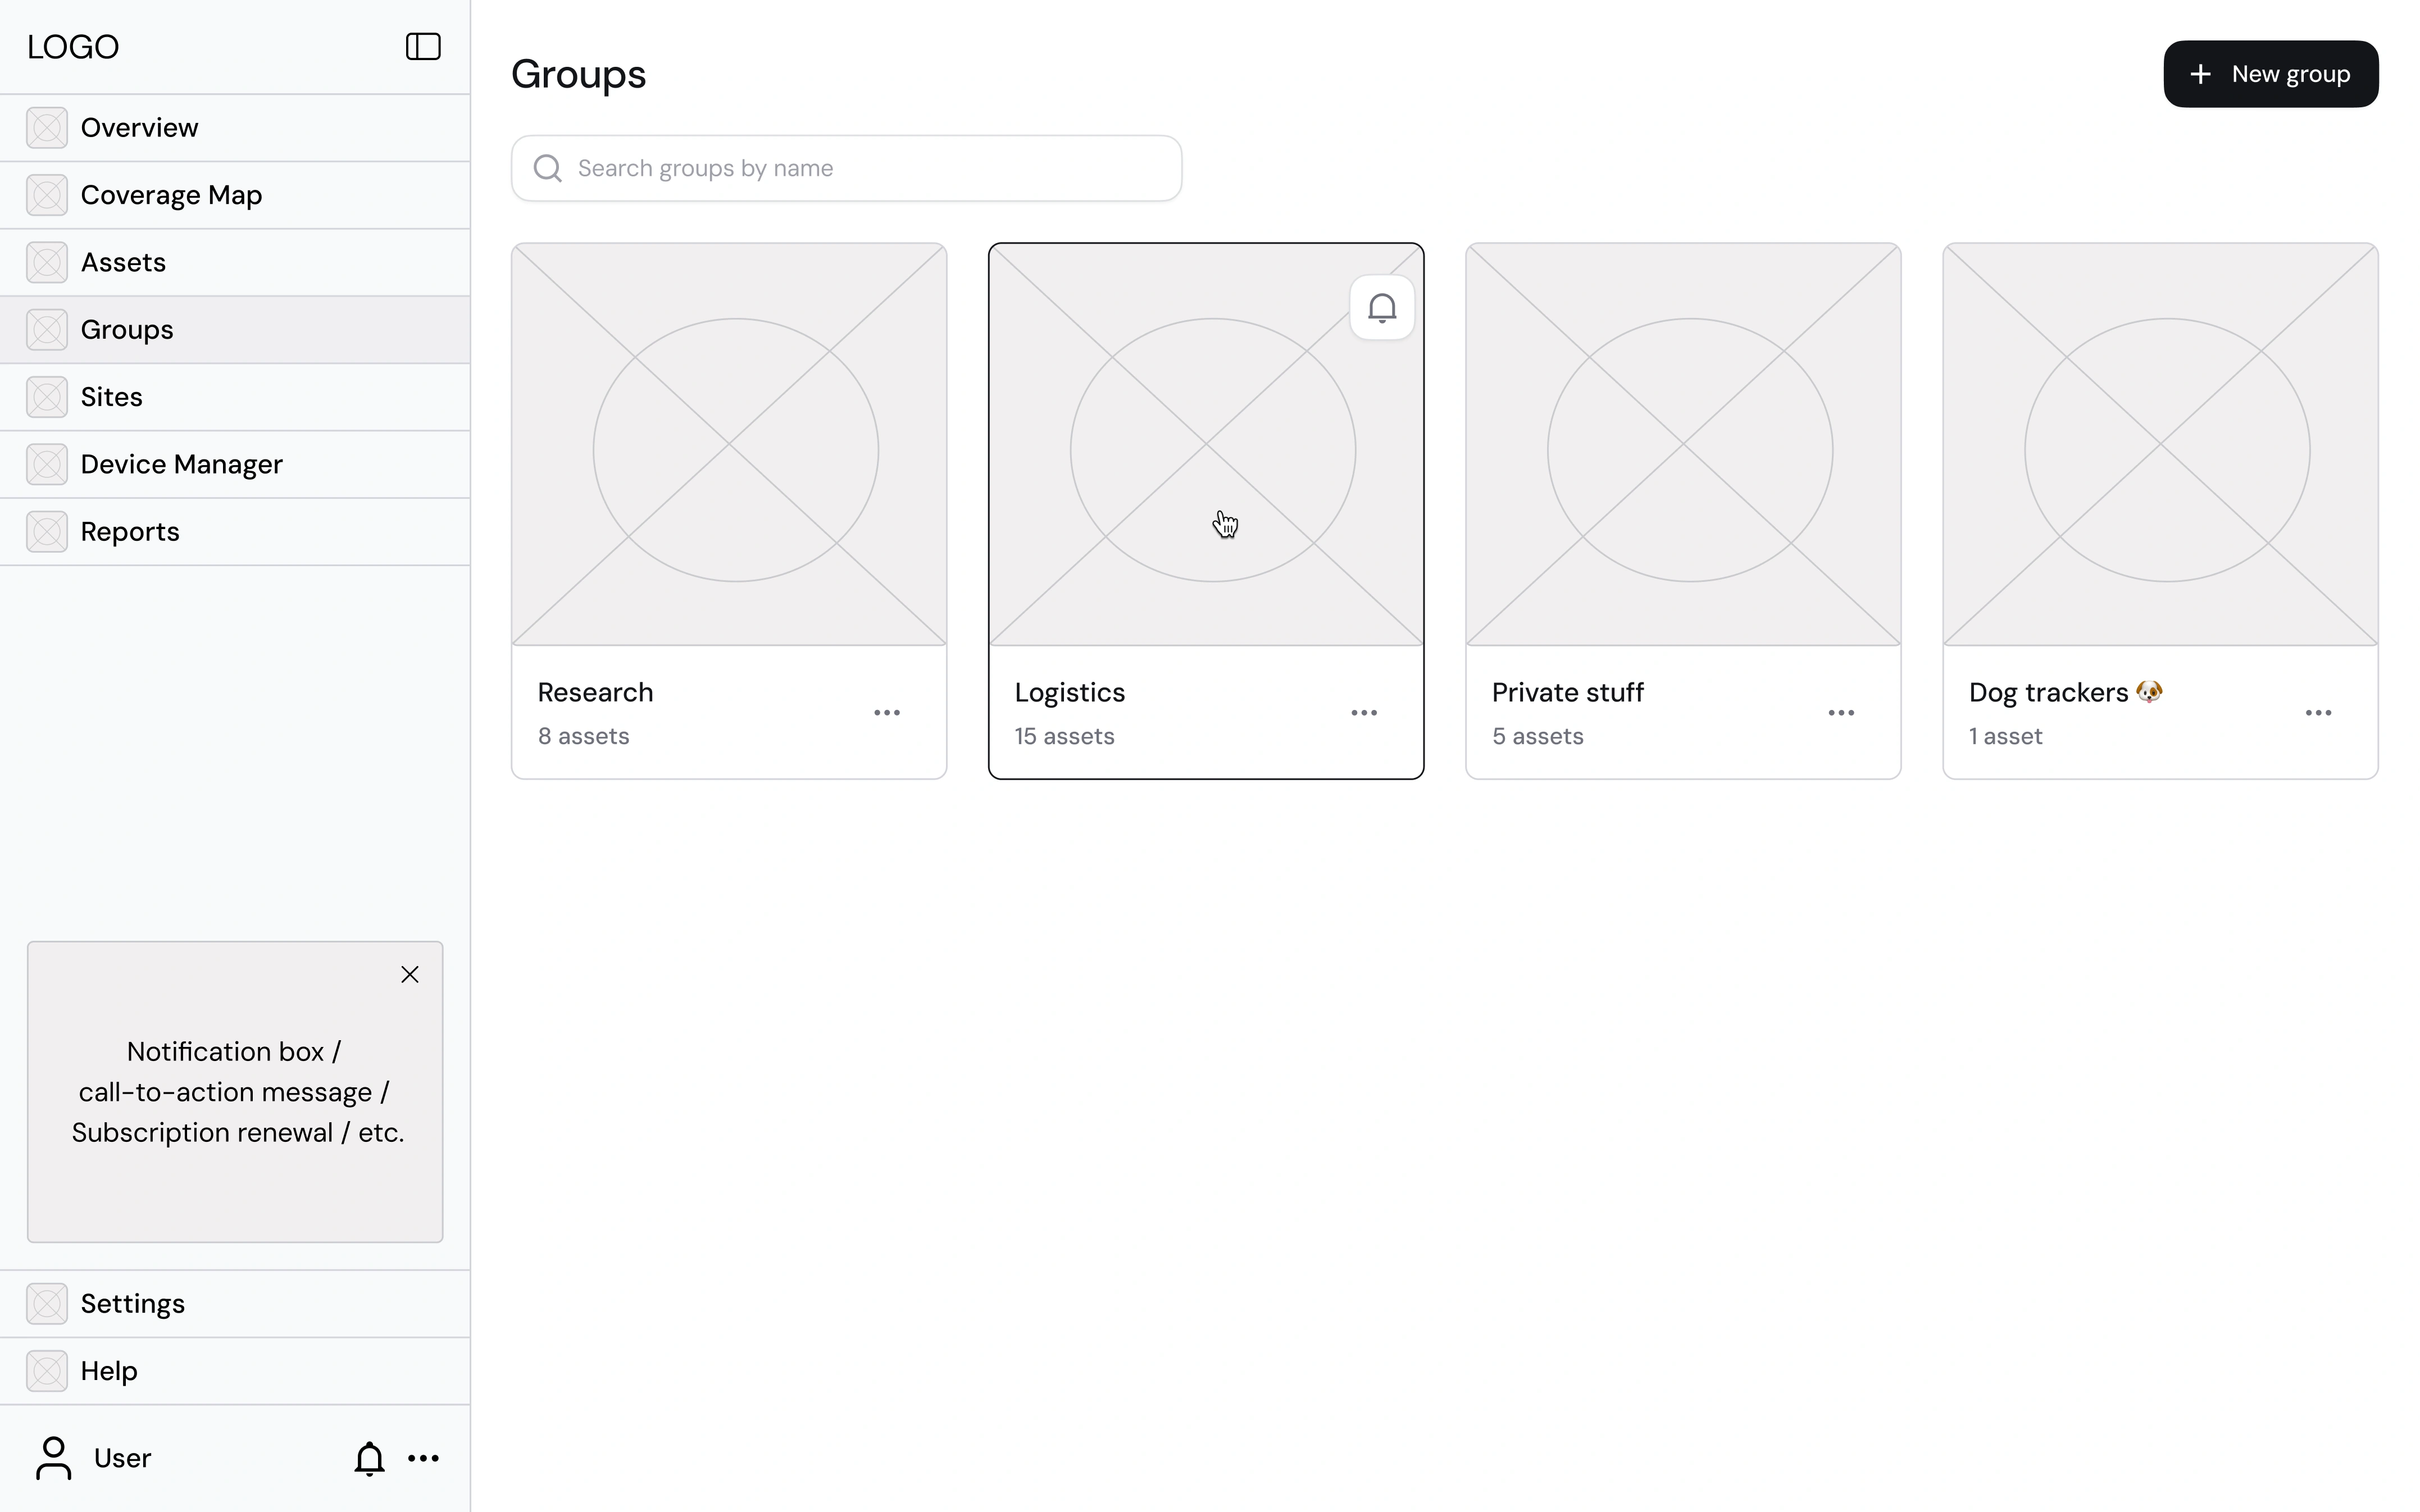2420x1512 pixels.
Task: Click the New group button
Action: [2271, 73]
